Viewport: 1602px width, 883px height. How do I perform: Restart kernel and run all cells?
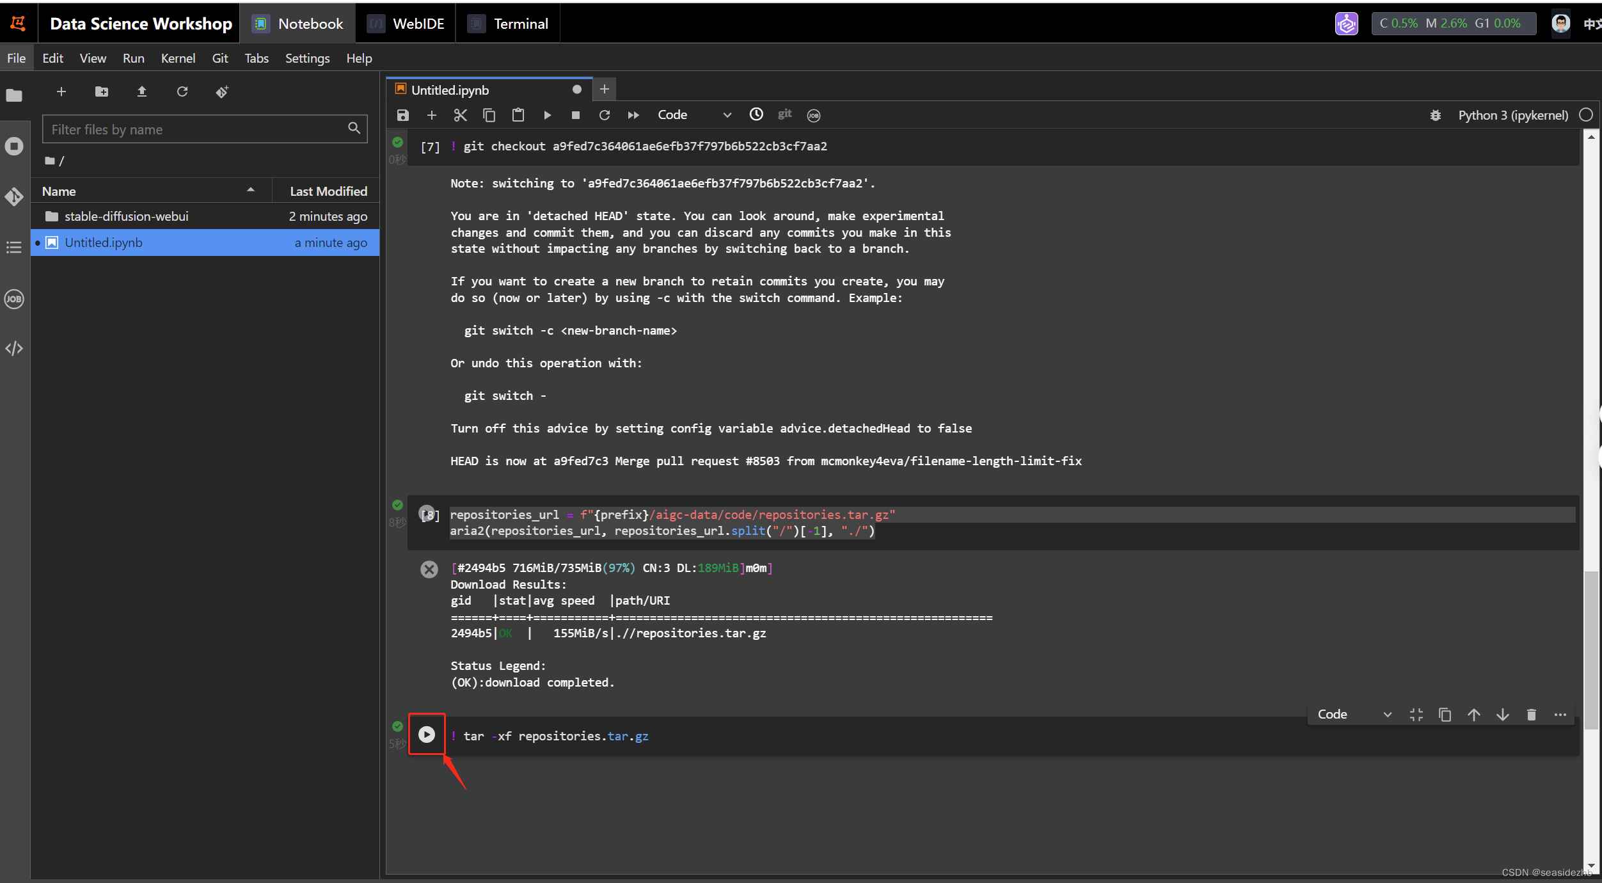[633, 115]
